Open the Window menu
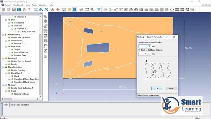The width and height of the screenshot is (211, 119). click(x=43, y=5)
